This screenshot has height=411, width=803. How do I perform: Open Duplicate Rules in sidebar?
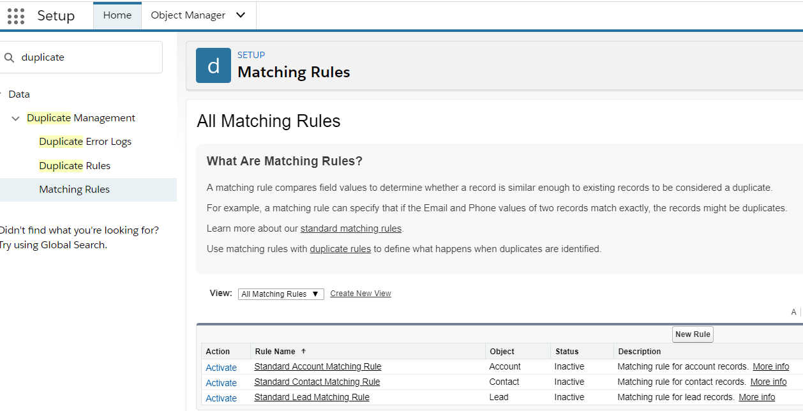coord(75,166)
